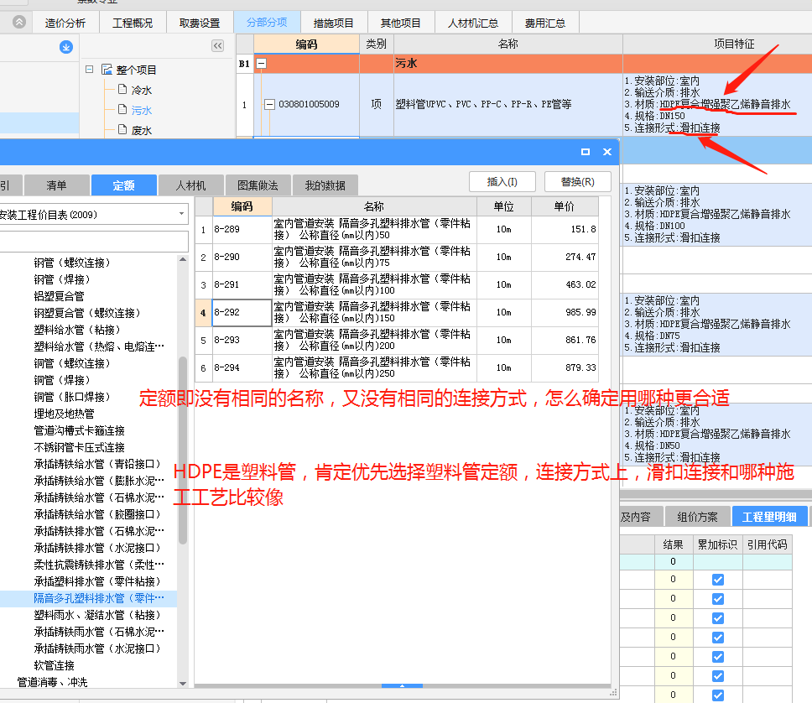The width and height of the screenshot is (812, 703).
Task: Collapse the 整个项目 tree node
Action: [89, 69]
